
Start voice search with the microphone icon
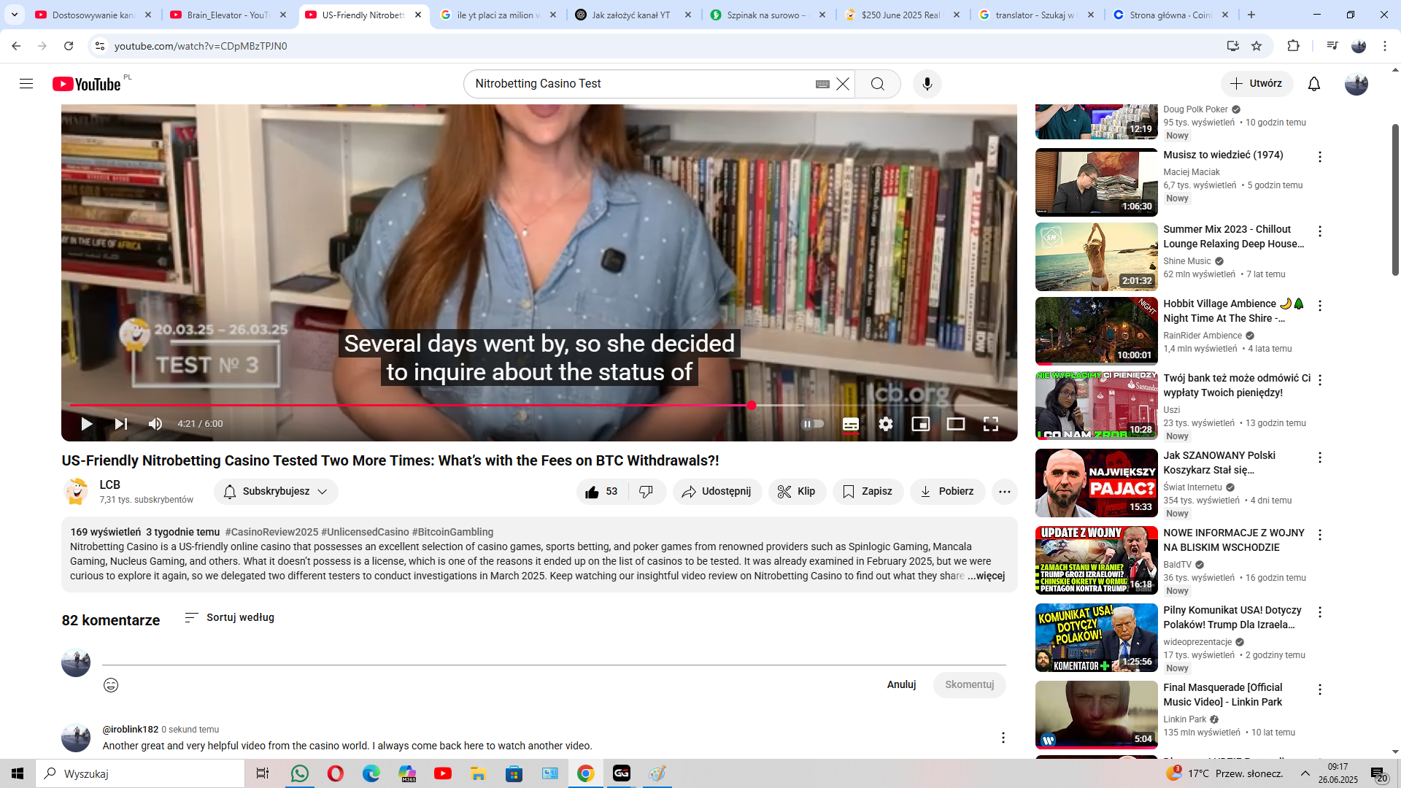(x=927, y=84)
